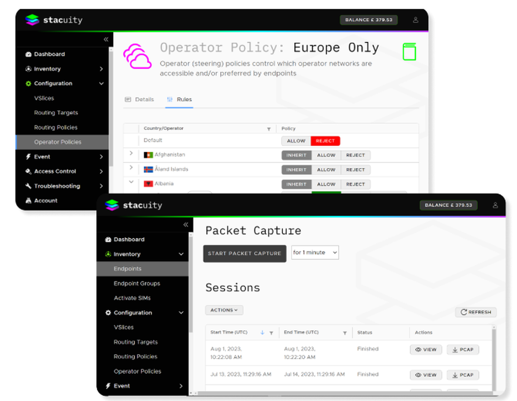The image size is (517, 401).
Task: Set Default policy to ALLOW
Action: [296, 141]
